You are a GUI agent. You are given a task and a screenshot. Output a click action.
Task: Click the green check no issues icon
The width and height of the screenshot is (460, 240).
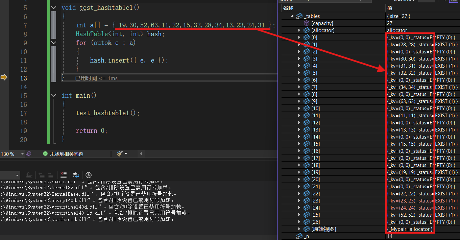[45, 154]
